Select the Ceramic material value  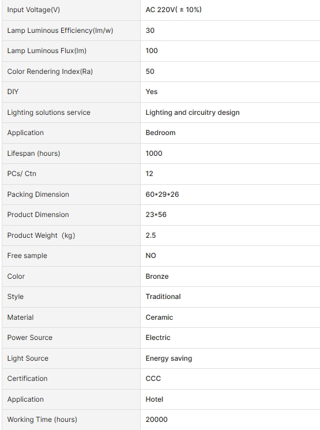click(x=159, y=317)
